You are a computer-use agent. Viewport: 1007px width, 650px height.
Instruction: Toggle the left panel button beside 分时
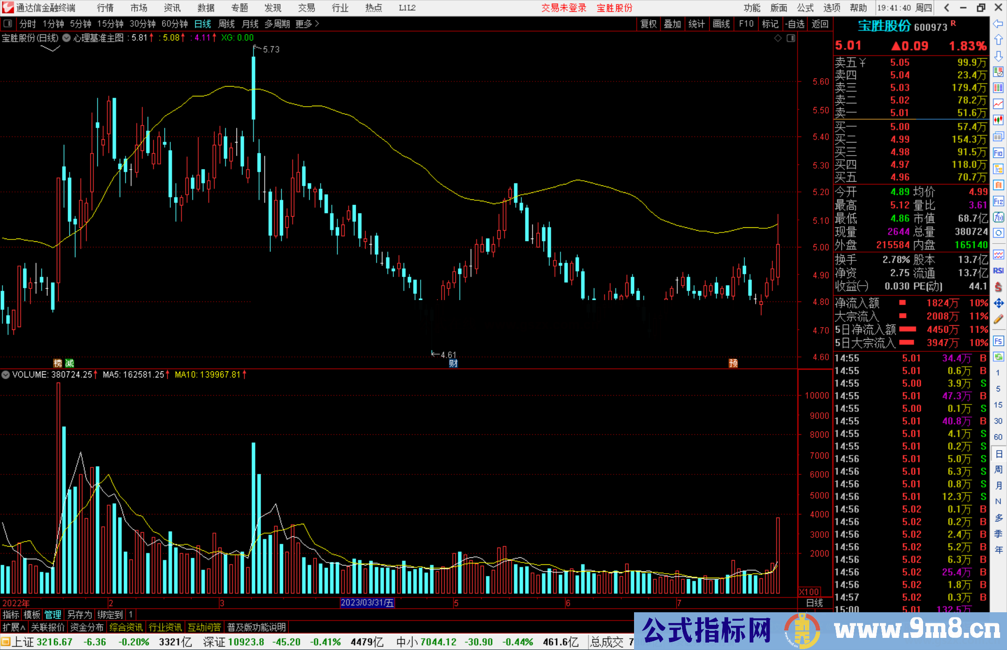point(8,23)
